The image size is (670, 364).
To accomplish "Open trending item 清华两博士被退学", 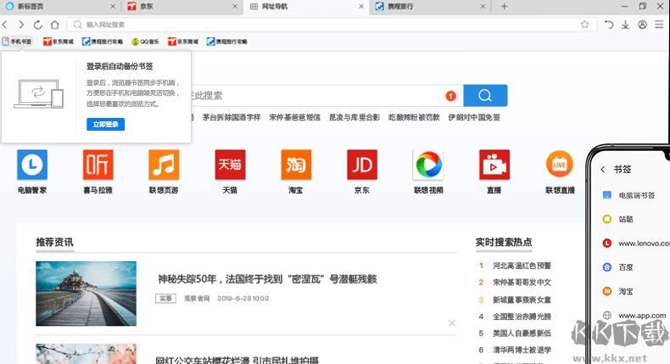I will (x=522, y=350).
